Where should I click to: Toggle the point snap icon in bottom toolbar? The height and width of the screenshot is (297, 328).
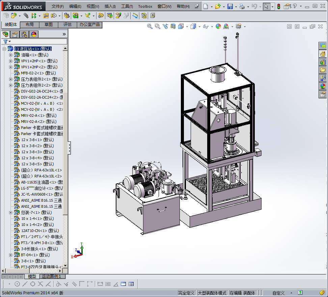(9, 284)
